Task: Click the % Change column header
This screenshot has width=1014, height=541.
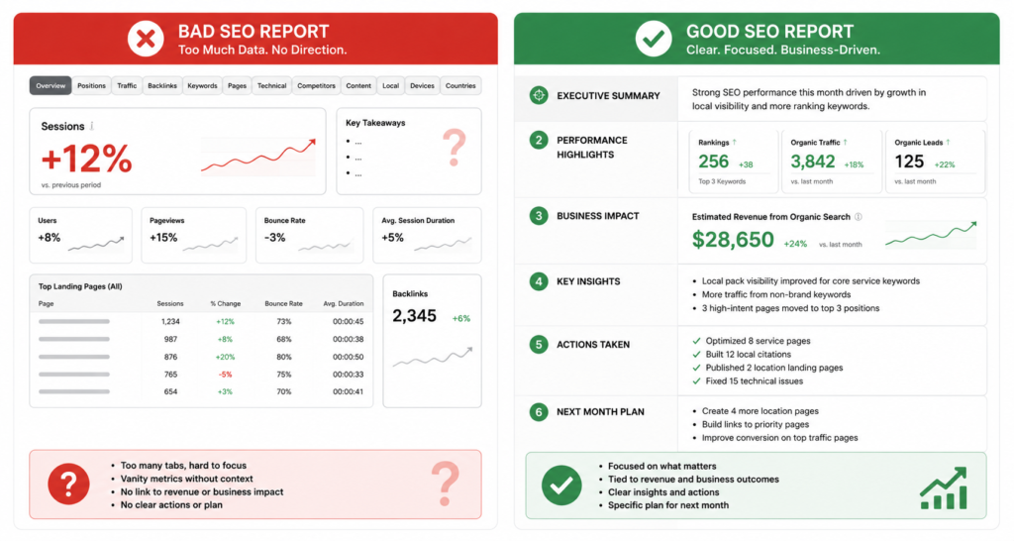Action: tap(225, 303)
